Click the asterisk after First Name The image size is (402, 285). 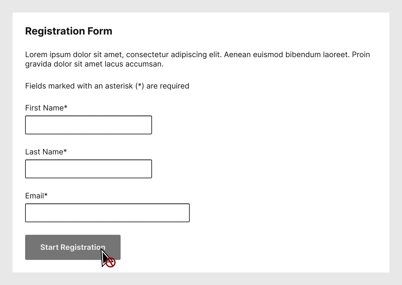[66, 107]
